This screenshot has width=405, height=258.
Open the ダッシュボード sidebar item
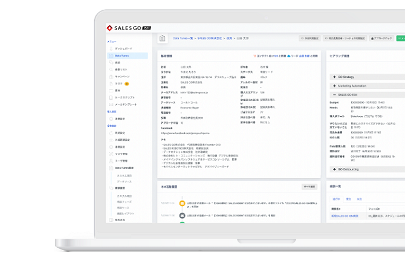coord(123,48)
